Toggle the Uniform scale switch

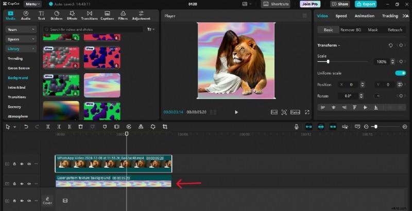(400, 73)
